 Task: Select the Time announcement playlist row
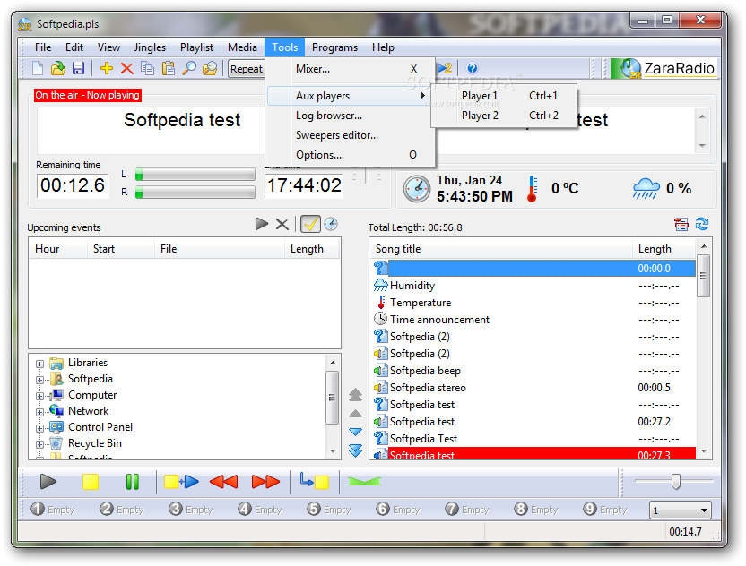533,320
